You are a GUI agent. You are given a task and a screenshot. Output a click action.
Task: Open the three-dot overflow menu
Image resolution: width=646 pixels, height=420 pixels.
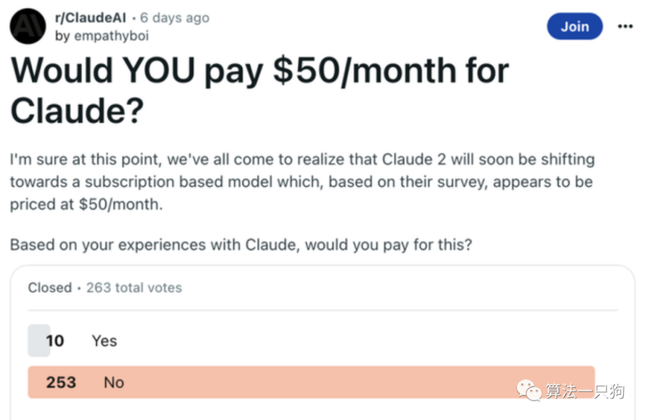coord(625,26)
